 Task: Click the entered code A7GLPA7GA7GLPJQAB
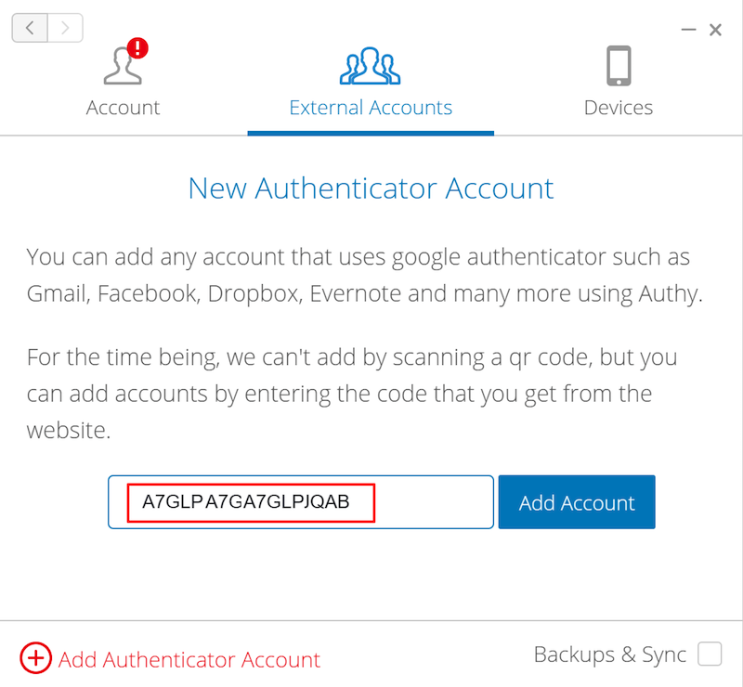[x=246, y=501]
